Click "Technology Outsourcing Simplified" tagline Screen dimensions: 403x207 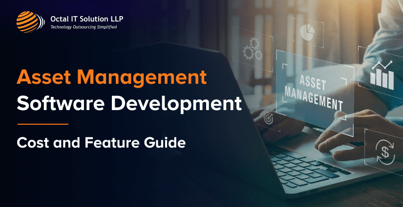pos(84,27)
